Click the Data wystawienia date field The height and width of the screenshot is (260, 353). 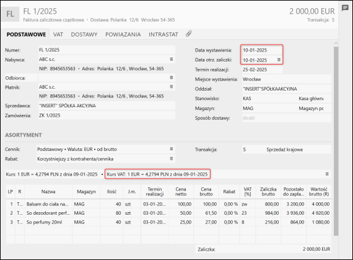262,50
